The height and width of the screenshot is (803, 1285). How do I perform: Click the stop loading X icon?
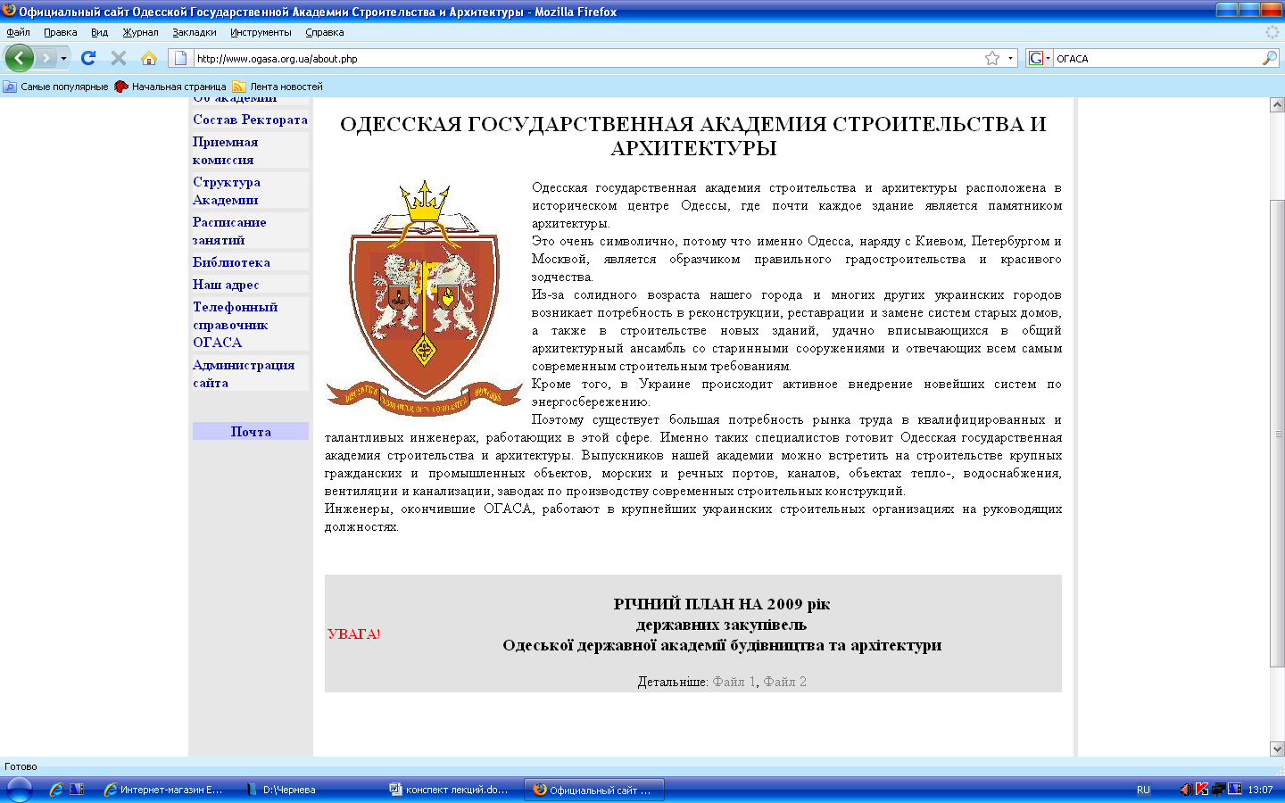pos(118,58)
